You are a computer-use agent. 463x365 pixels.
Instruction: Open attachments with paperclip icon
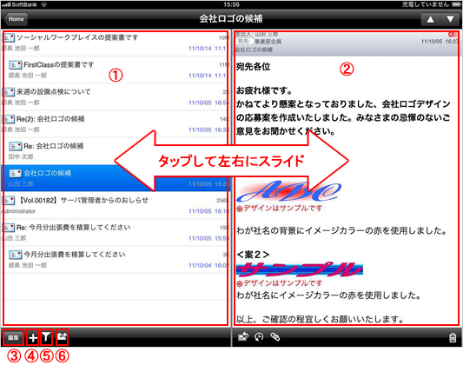274,337
